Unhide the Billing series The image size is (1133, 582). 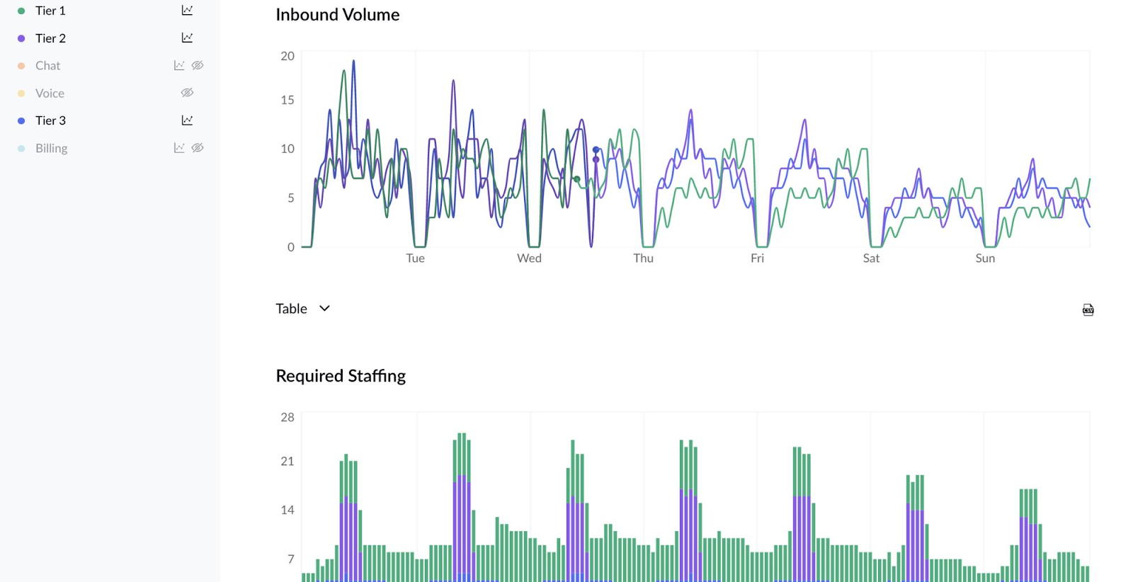pyautogui.click(x=198, y=148)
